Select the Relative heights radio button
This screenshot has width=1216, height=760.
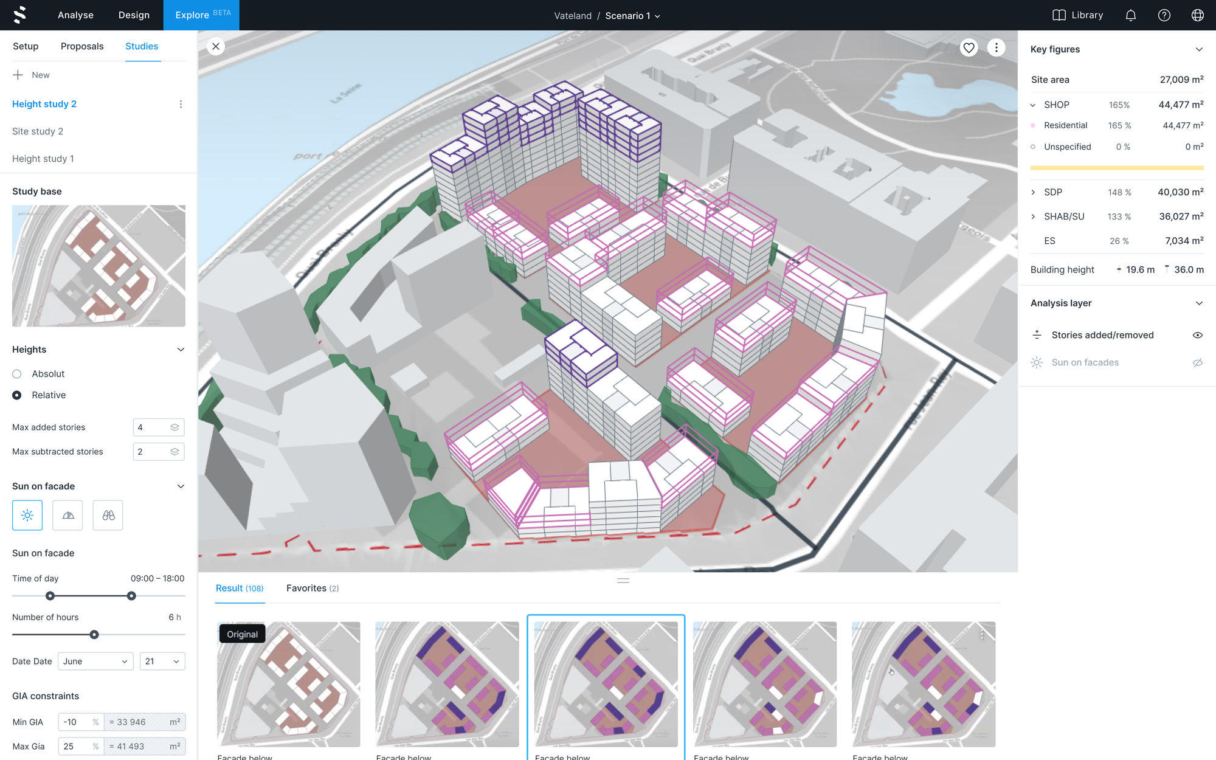coord(16,395)
